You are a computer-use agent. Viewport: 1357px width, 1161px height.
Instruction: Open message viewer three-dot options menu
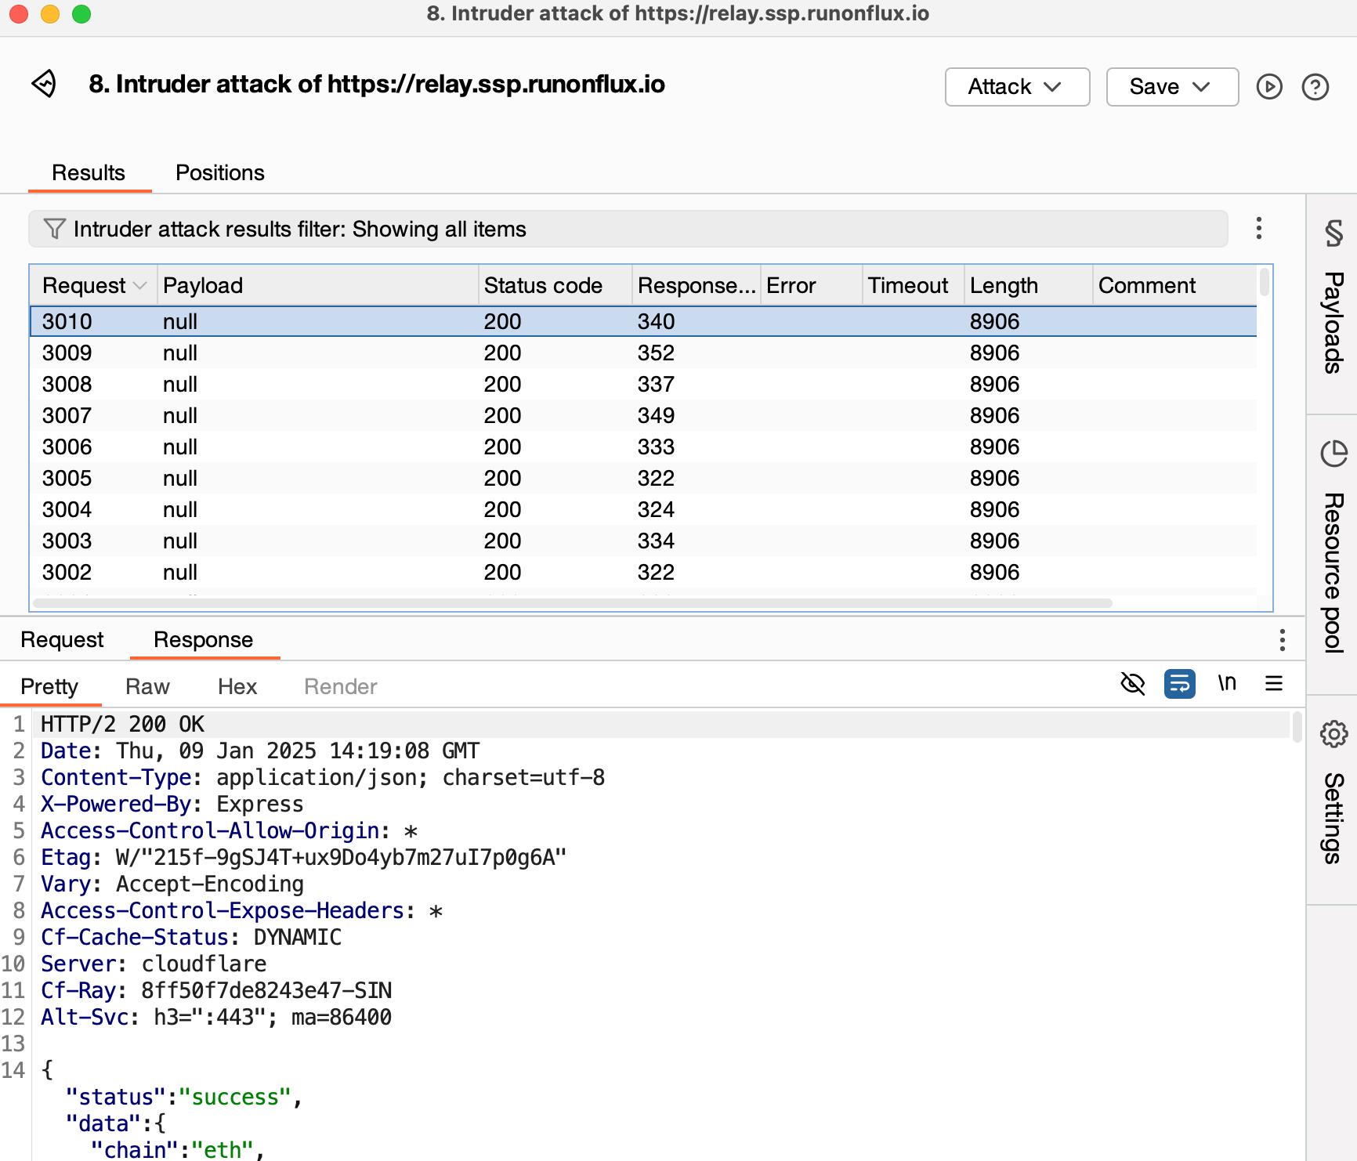tap(1283, 639)
